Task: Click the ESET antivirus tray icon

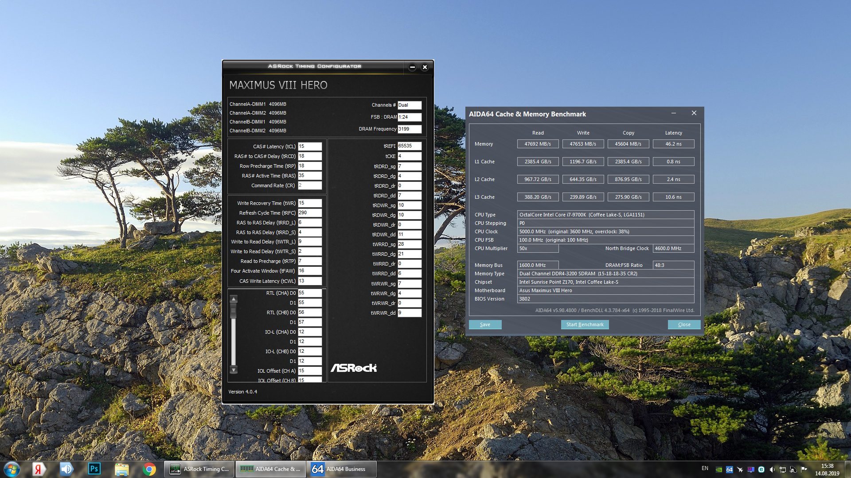Action: click(x=761, y=470)
